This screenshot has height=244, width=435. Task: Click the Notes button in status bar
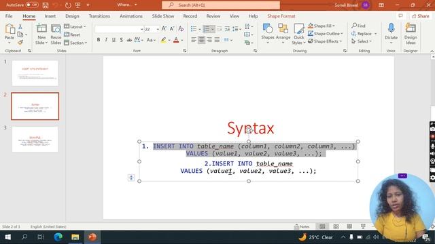pos(302,226)
